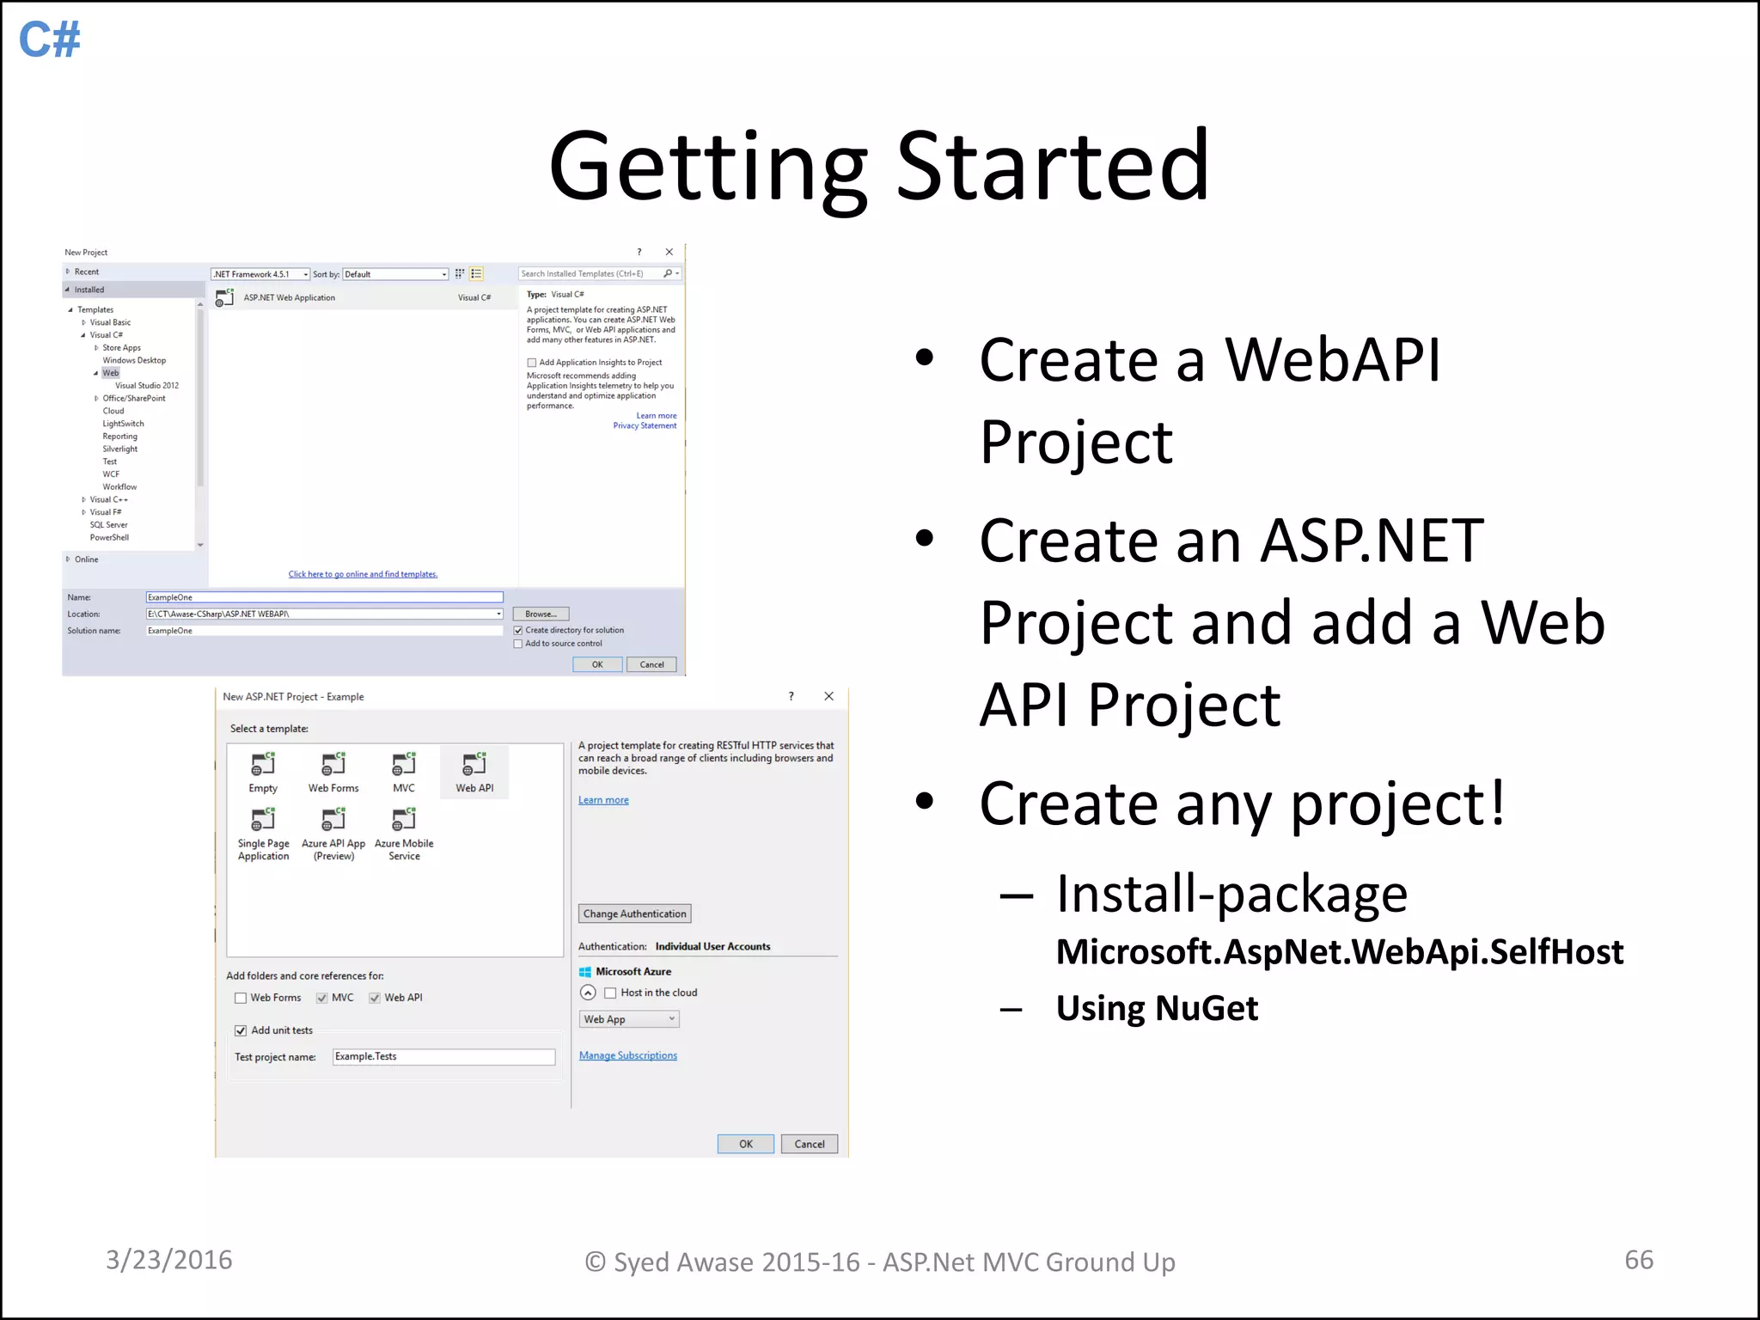Select the Web tree node

[111, 373]
